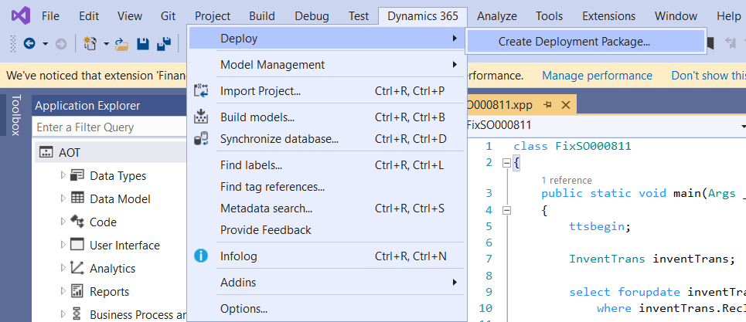This screenshot has height=322, width=746.
Task: Open the Window menu
Action: click(676, 16)
